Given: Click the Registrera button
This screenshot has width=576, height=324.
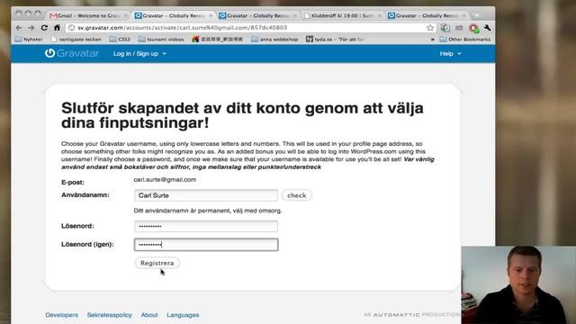Looking at the screenshot, I should 157,263.
